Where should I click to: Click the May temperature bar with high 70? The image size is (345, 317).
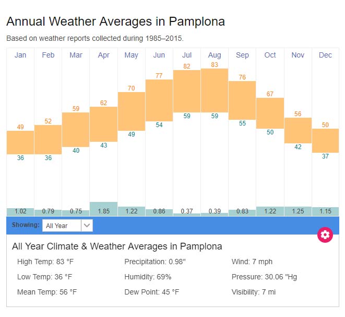pos(132,111)
